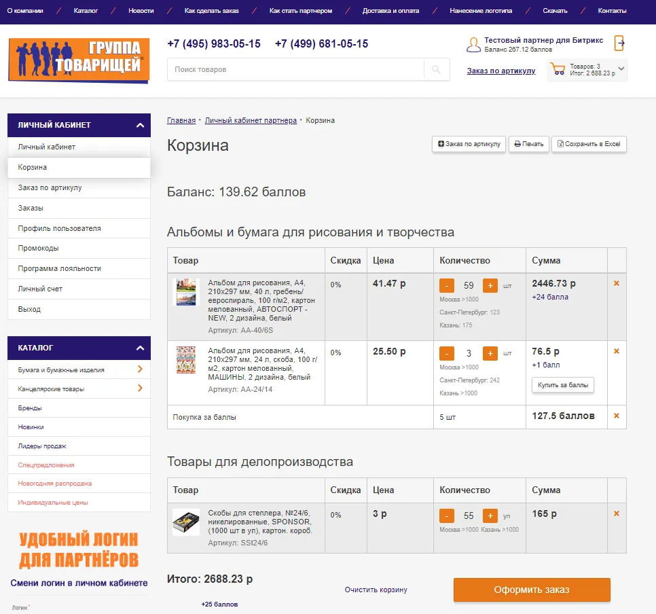Open Программа лояльности in sidebar
This screenshot has width=656, height=614.
point(60,268)
